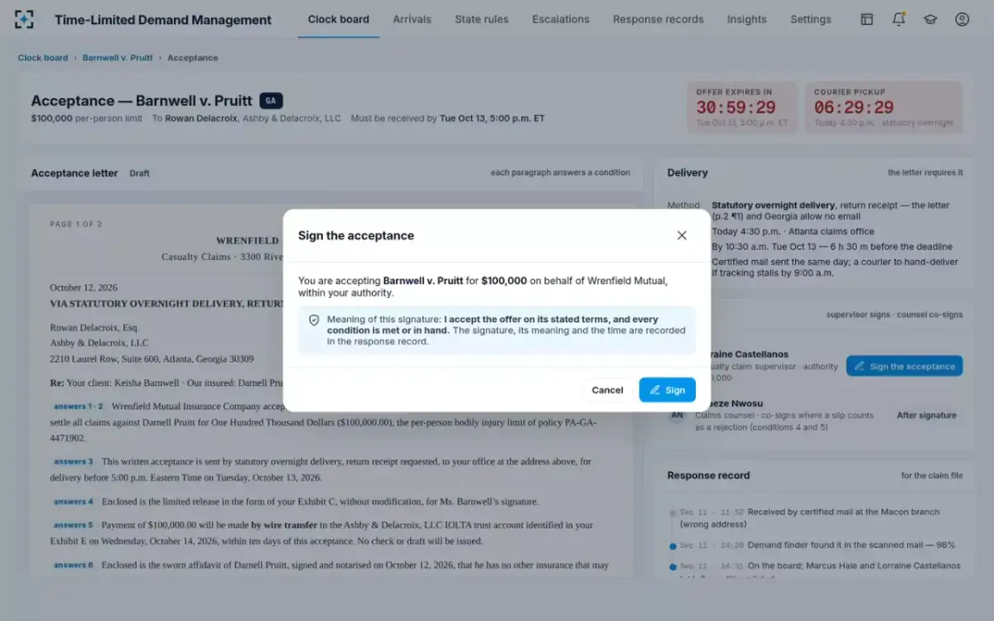The height and width of the screenshot is (621, 994).
Task: Click the 'answers 5' paragraph tag
Action: tap(74, 525)
